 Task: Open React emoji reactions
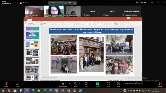[x=76, y=85]
